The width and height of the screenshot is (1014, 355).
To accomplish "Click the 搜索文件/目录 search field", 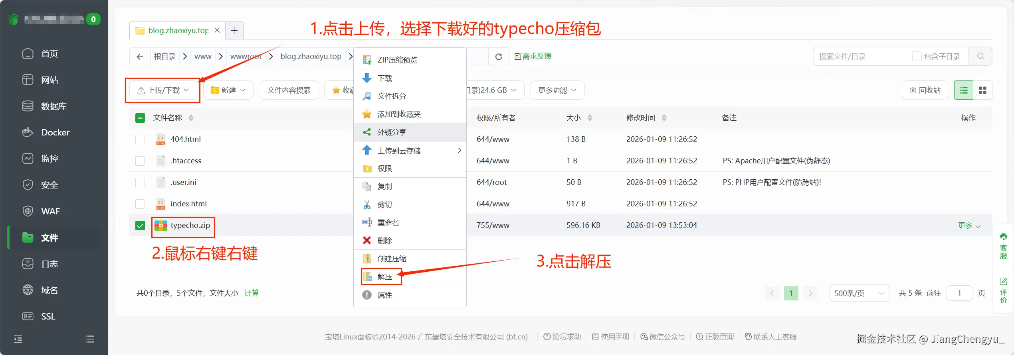I will tap(862, 56).
